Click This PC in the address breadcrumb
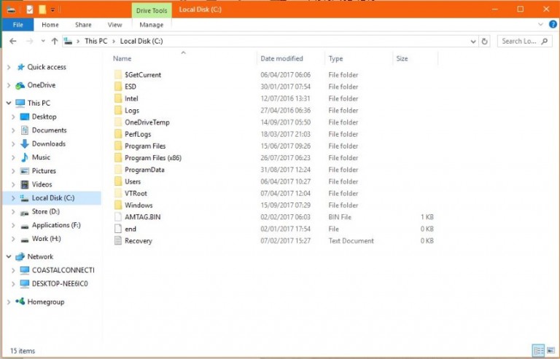The height and width of the screenshot is (359, 560). (96, 41)
